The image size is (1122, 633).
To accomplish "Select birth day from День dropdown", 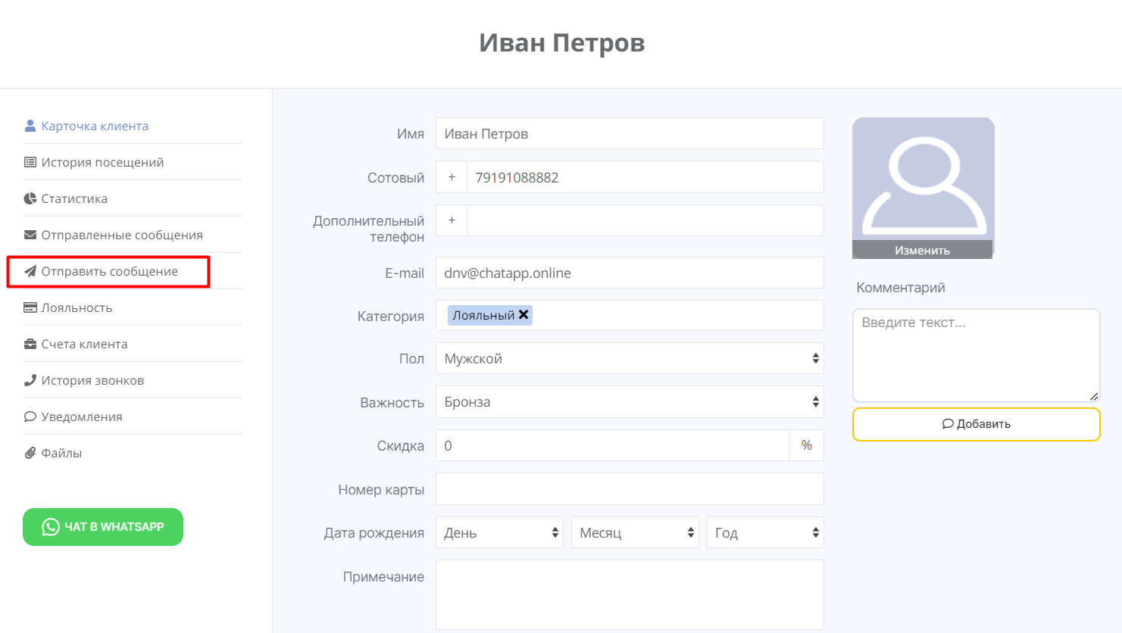I will 499,533.
